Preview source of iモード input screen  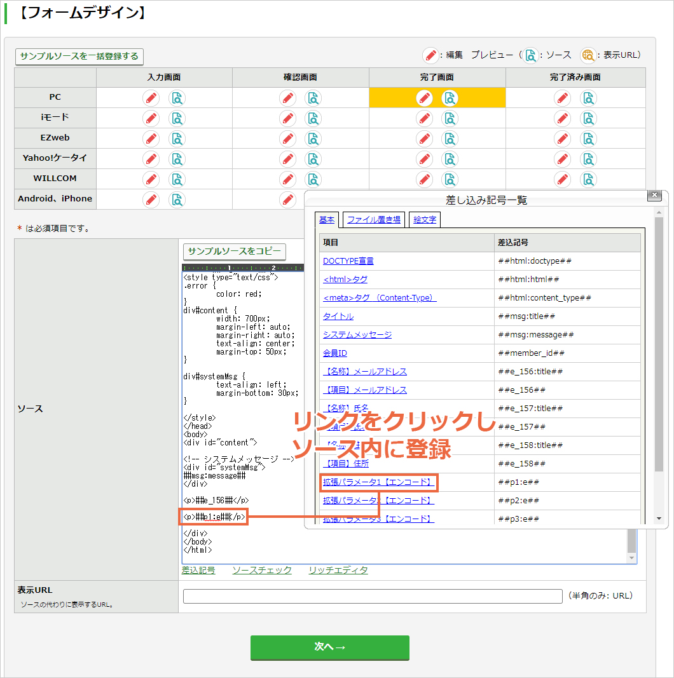click(177, 118)
